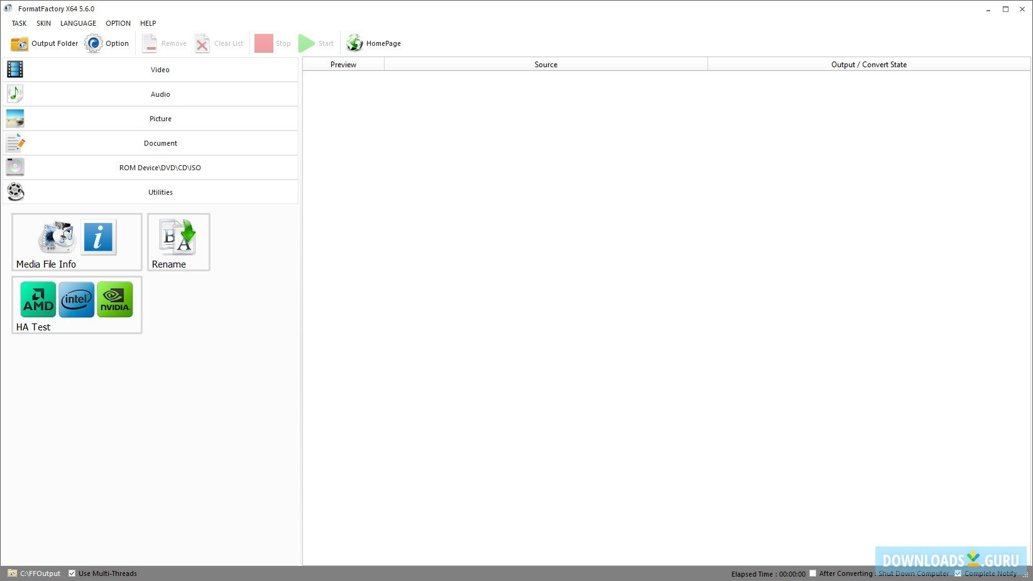Expand the Audio category section
The height and width of the screenshot is (581, 1033).
coord(151,94)
